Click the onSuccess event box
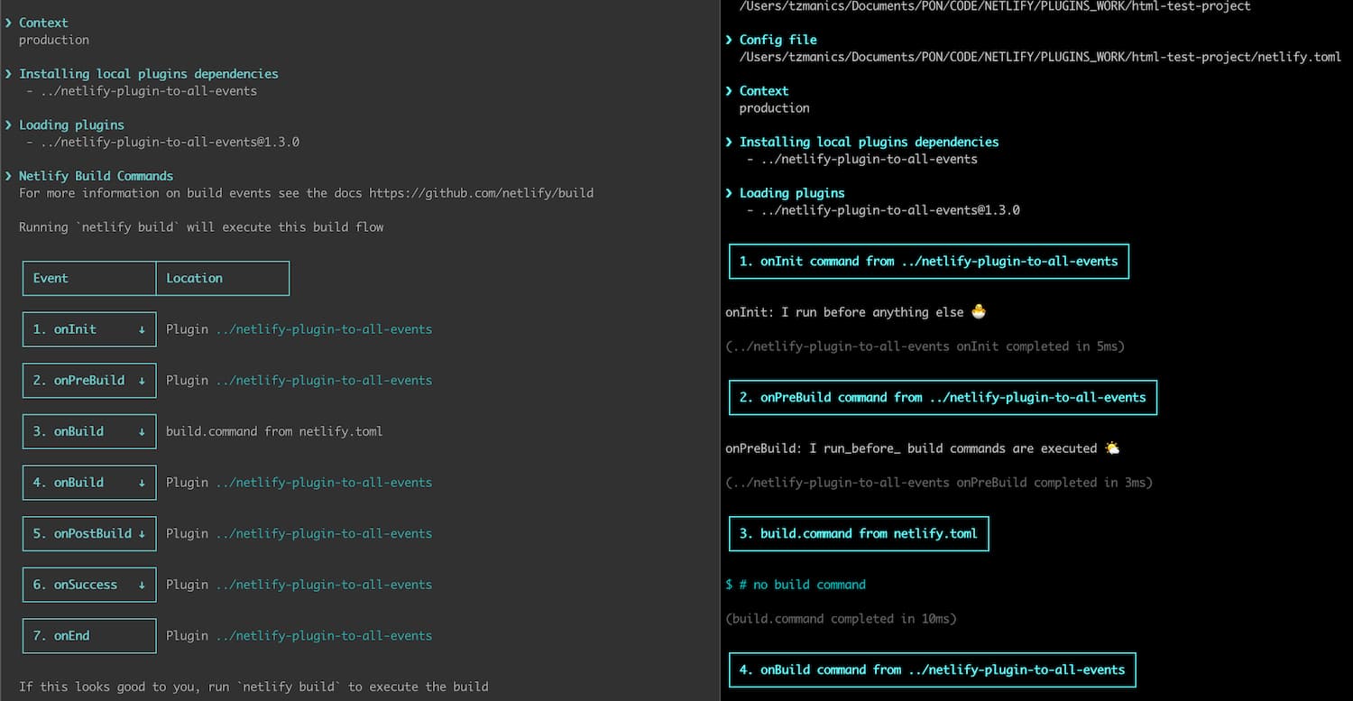The width and height of the screenshot is (1353, 701). (x=88, y=585)
